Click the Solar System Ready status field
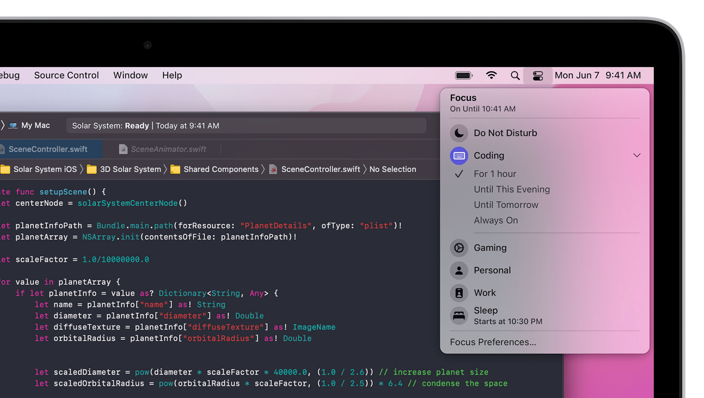Screen dimensions: 704x398 tap(246, 126)
